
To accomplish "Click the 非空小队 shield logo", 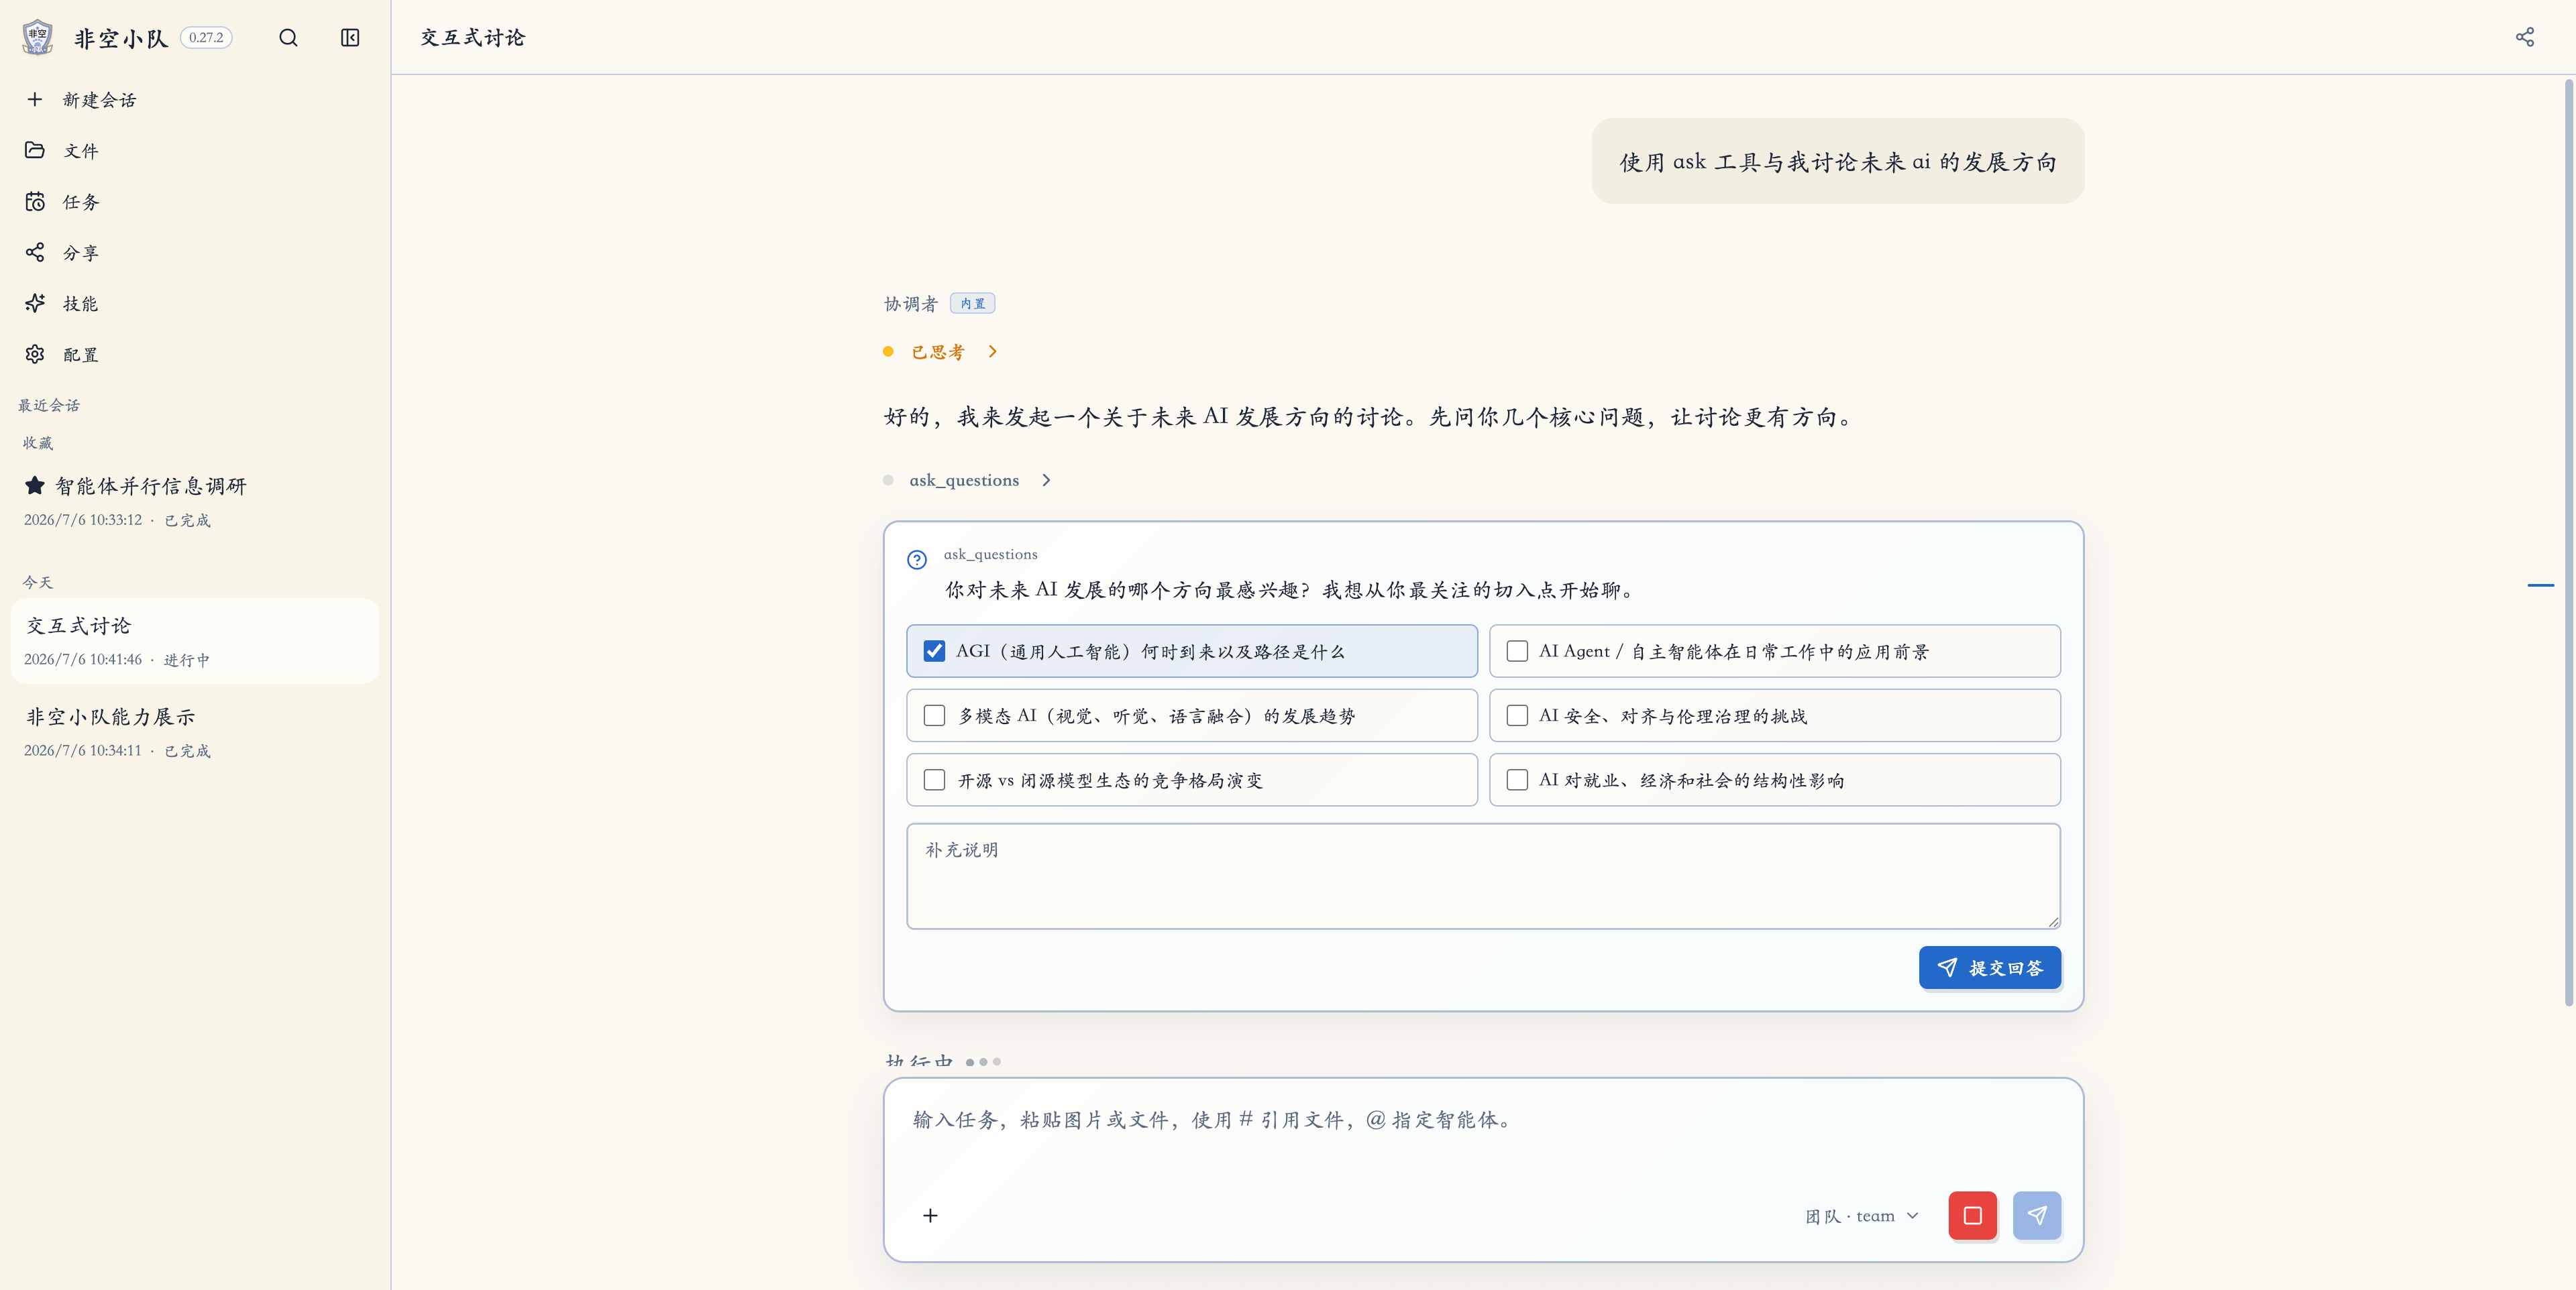I will [x=38, y=37].
